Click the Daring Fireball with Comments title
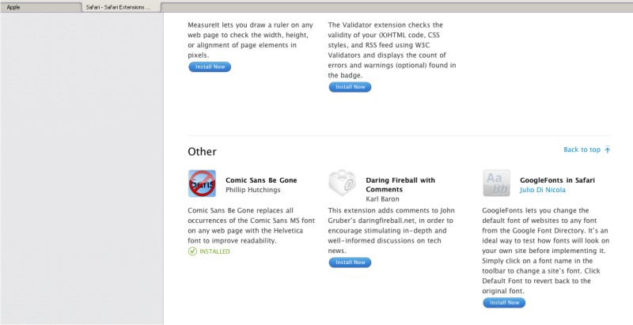This screenshot has height=325, width=633. pyautogui.click(x=400, y=185)
